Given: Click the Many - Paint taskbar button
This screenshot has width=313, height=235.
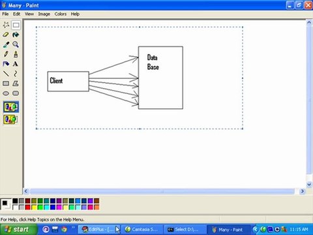Looking at the screenshot, I should point(228,229).
